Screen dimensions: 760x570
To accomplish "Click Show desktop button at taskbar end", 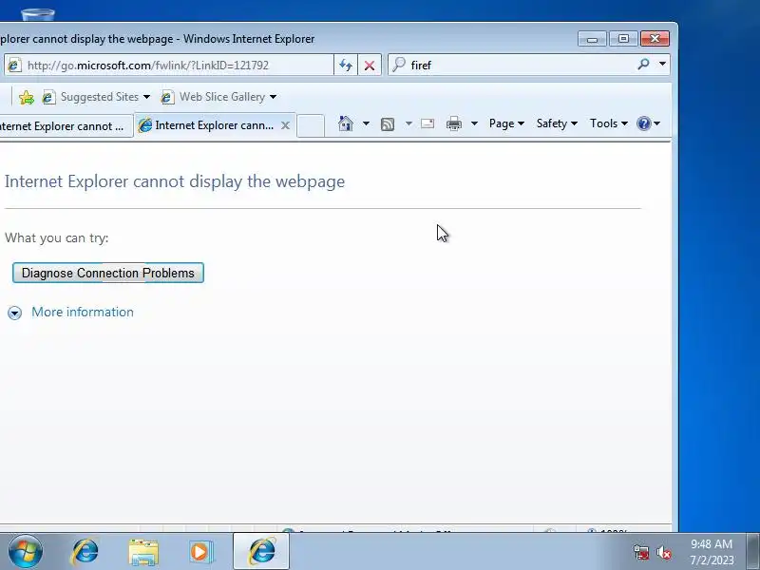I will 752,551.
